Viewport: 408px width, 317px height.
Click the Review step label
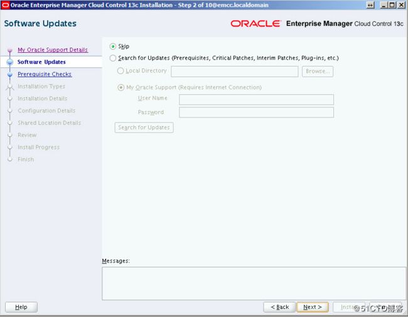(27, 135)
